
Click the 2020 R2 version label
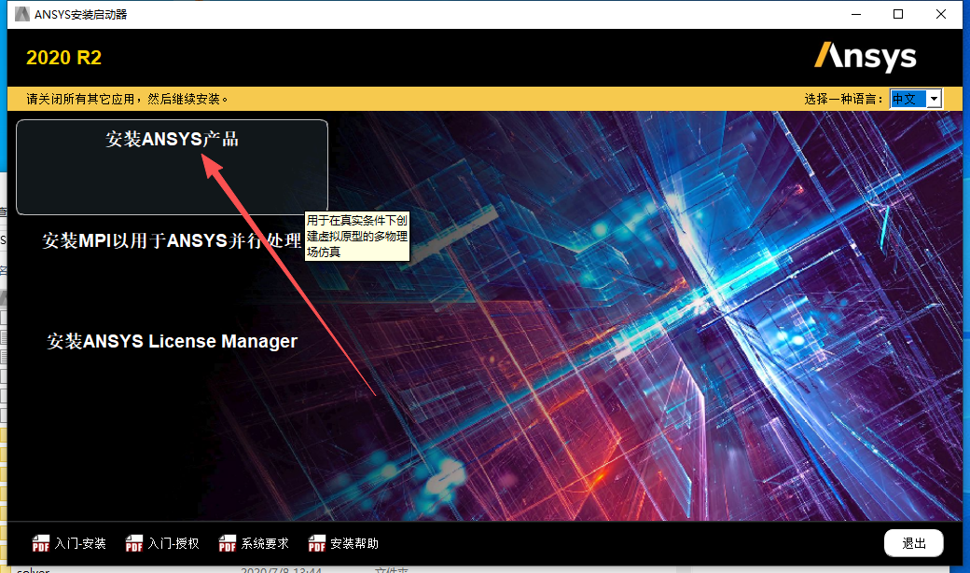click(63, 58)
